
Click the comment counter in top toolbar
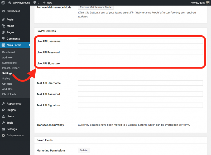(36, 3)
